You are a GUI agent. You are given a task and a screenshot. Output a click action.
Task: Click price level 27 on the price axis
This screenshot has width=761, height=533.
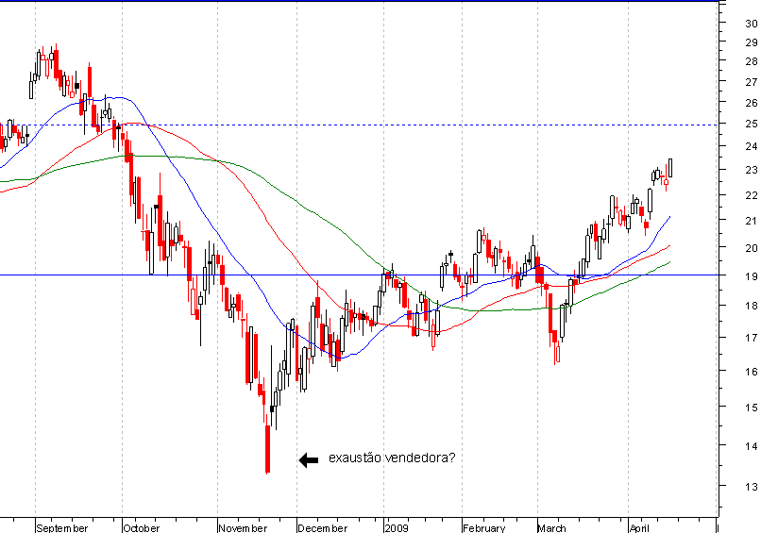pyautogui.click(x=752, y=82)
